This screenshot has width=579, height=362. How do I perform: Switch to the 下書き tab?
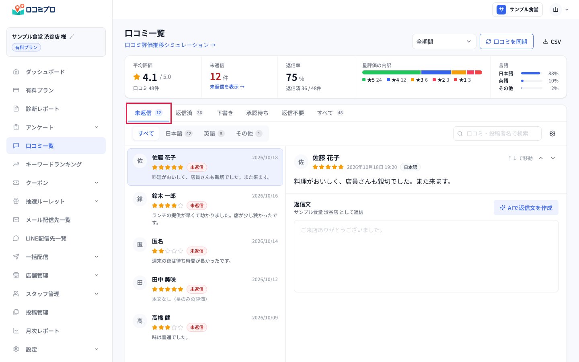tap(225, 113)
